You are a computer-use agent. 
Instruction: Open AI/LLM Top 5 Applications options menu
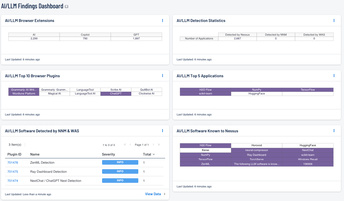point(334,76)
